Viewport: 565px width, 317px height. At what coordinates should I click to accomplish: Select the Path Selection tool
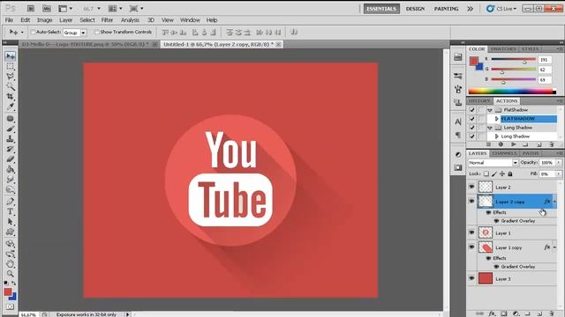tap(10, 222)
